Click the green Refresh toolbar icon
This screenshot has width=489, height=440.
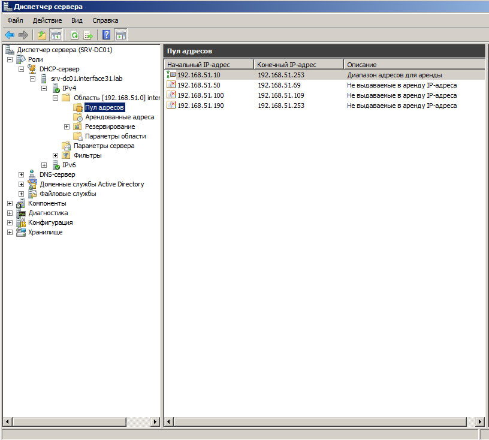click(74, 35)
